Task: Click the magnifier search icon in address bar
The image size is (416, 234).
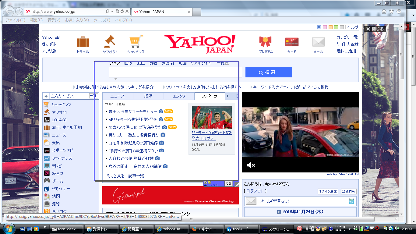Action: pyautogui.click(x=107, y=12)
